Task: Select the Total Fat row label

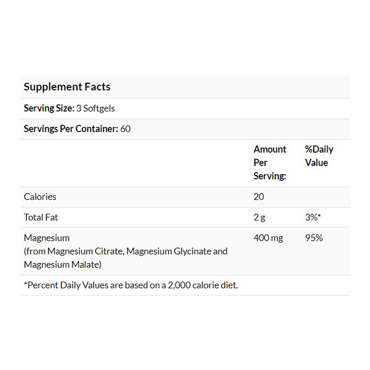Action: (41, 217)
